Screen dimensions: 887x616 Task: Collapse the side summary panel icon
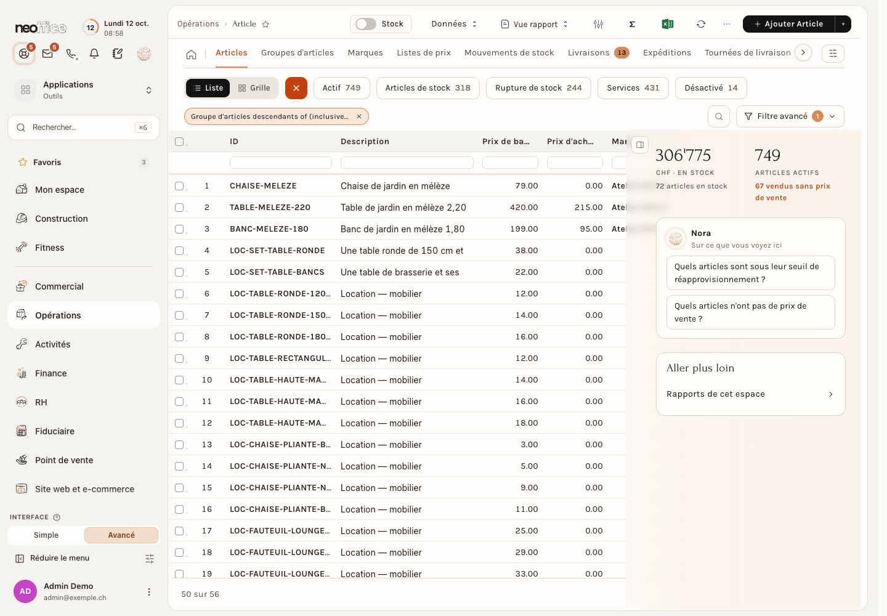tap(640, 145)
